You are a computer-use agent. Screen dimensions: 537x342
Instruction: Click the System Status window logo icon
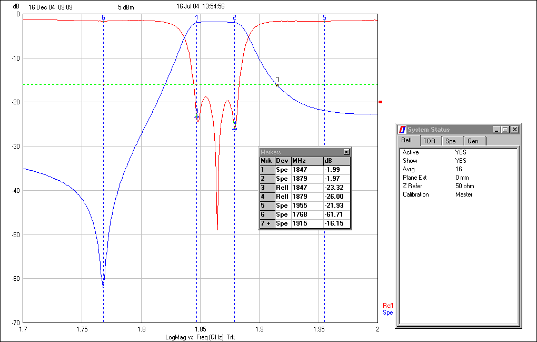click(x=402, y=130)
